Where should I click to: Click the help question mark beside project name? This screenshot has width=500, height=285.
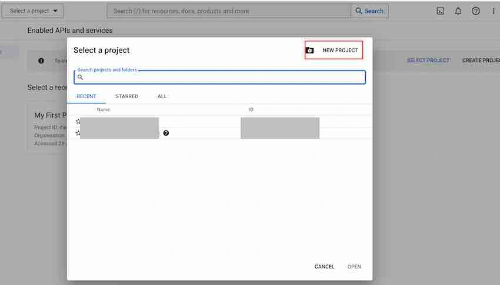[x=166, y=133]
